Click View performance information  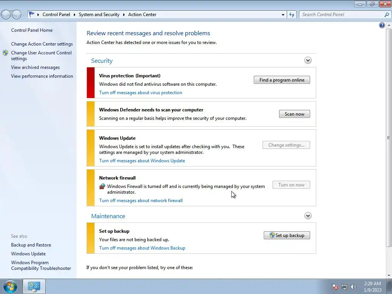click(42, 76)
